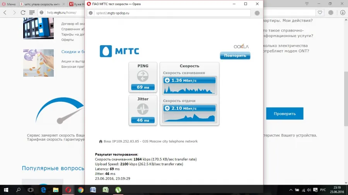
Task: Open the 'Акции и выгод...' link
Action: tap(73, 61)
